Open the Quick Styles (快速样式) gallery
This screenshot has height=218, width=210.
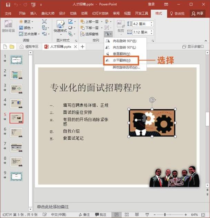pos(60,28)
